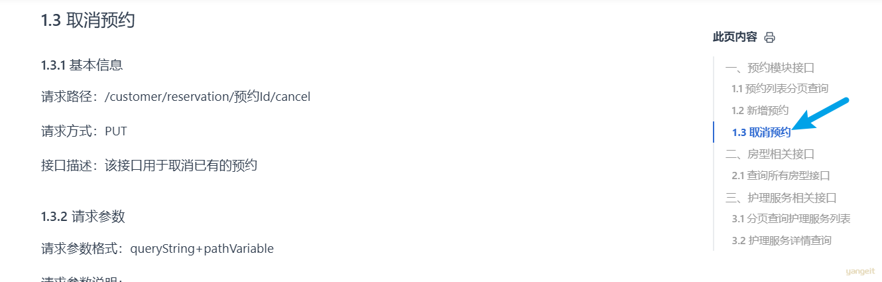Screen dimensions: 882x282
Task: Select the highlighted 1.3 取消预约 outline link
Action: coord(761,132)
